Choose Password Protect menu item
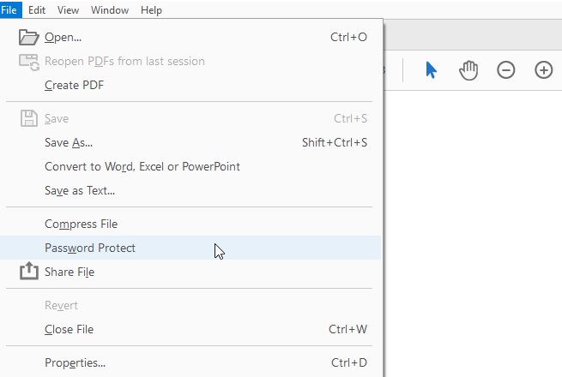This screenshot has height=377, width=562. (x=90, y=248)
